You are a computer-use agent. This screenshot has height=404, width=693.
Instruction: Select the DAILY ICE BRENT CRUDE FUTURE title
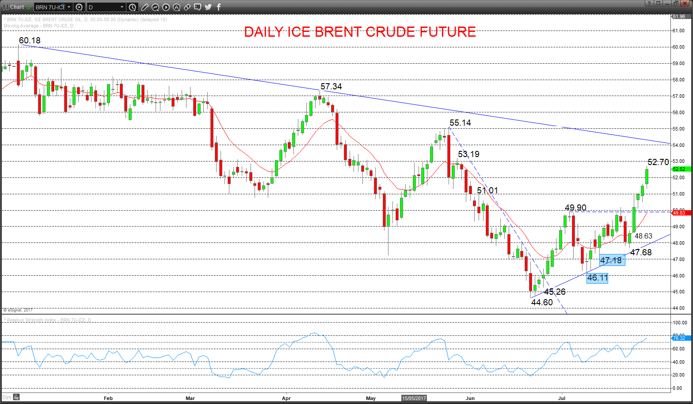(360, 32)
